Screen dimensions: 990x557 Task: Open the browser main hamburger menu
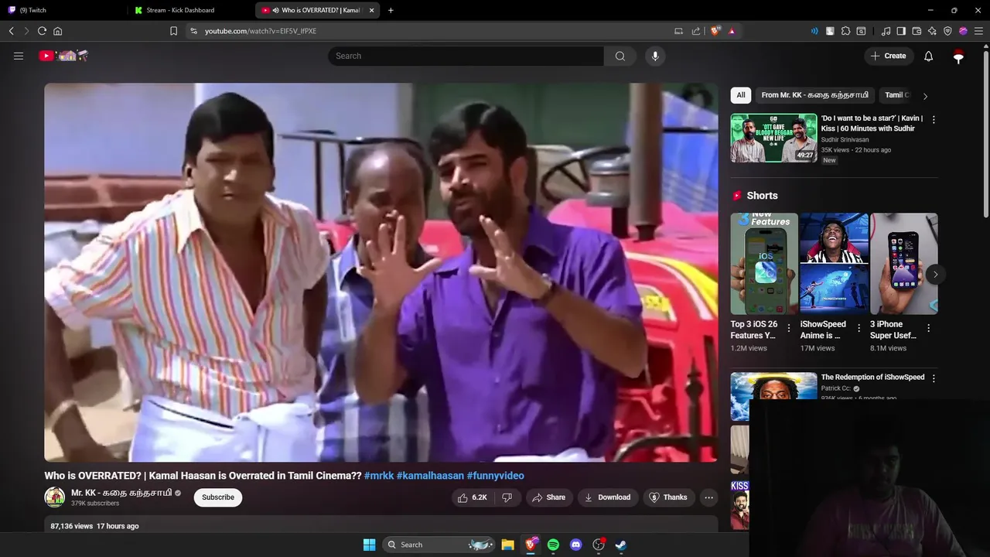coord(978,31)
